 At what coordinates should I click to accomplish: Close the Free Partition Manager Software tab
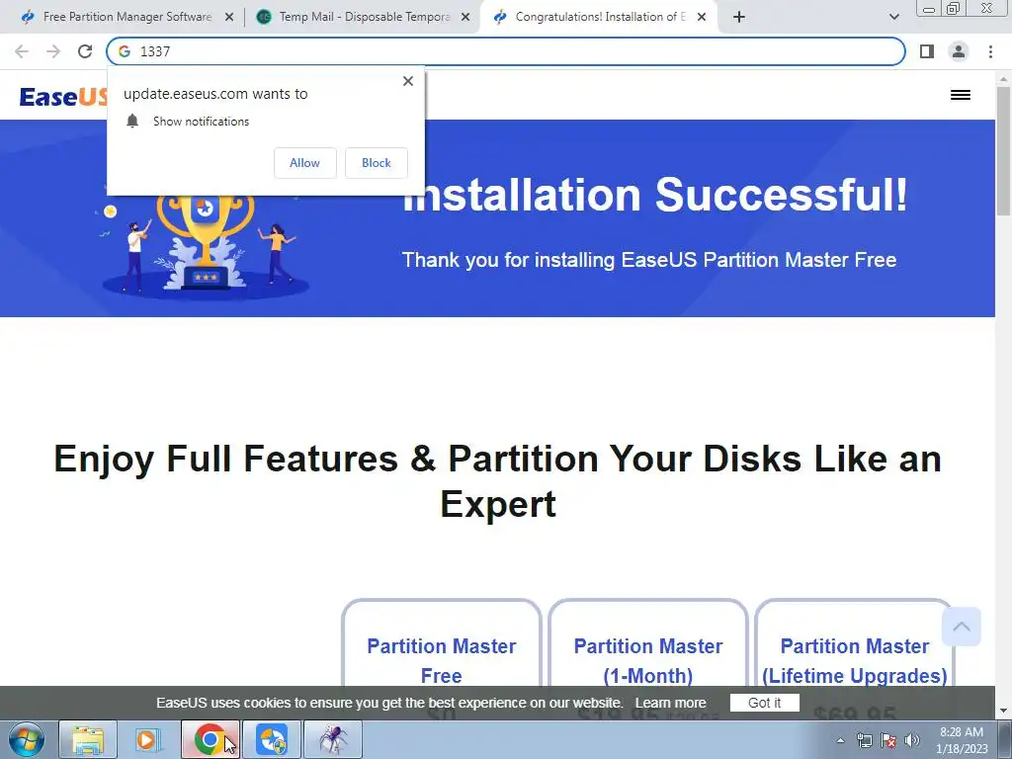[229, 18]
